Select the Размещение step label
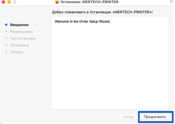175x124 pixels. pos(21,32)
